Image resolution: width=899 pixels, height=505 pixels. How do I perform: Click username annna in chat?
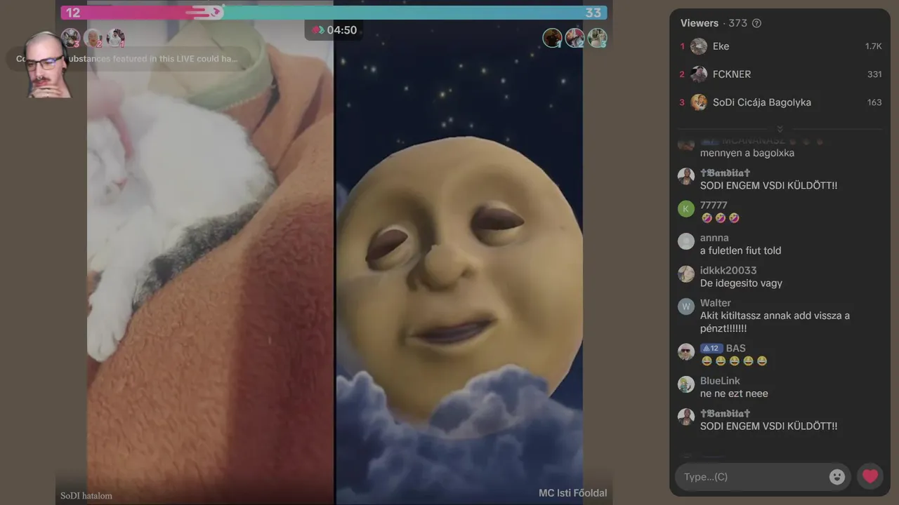pyautogui.click(x=714, y=238)
